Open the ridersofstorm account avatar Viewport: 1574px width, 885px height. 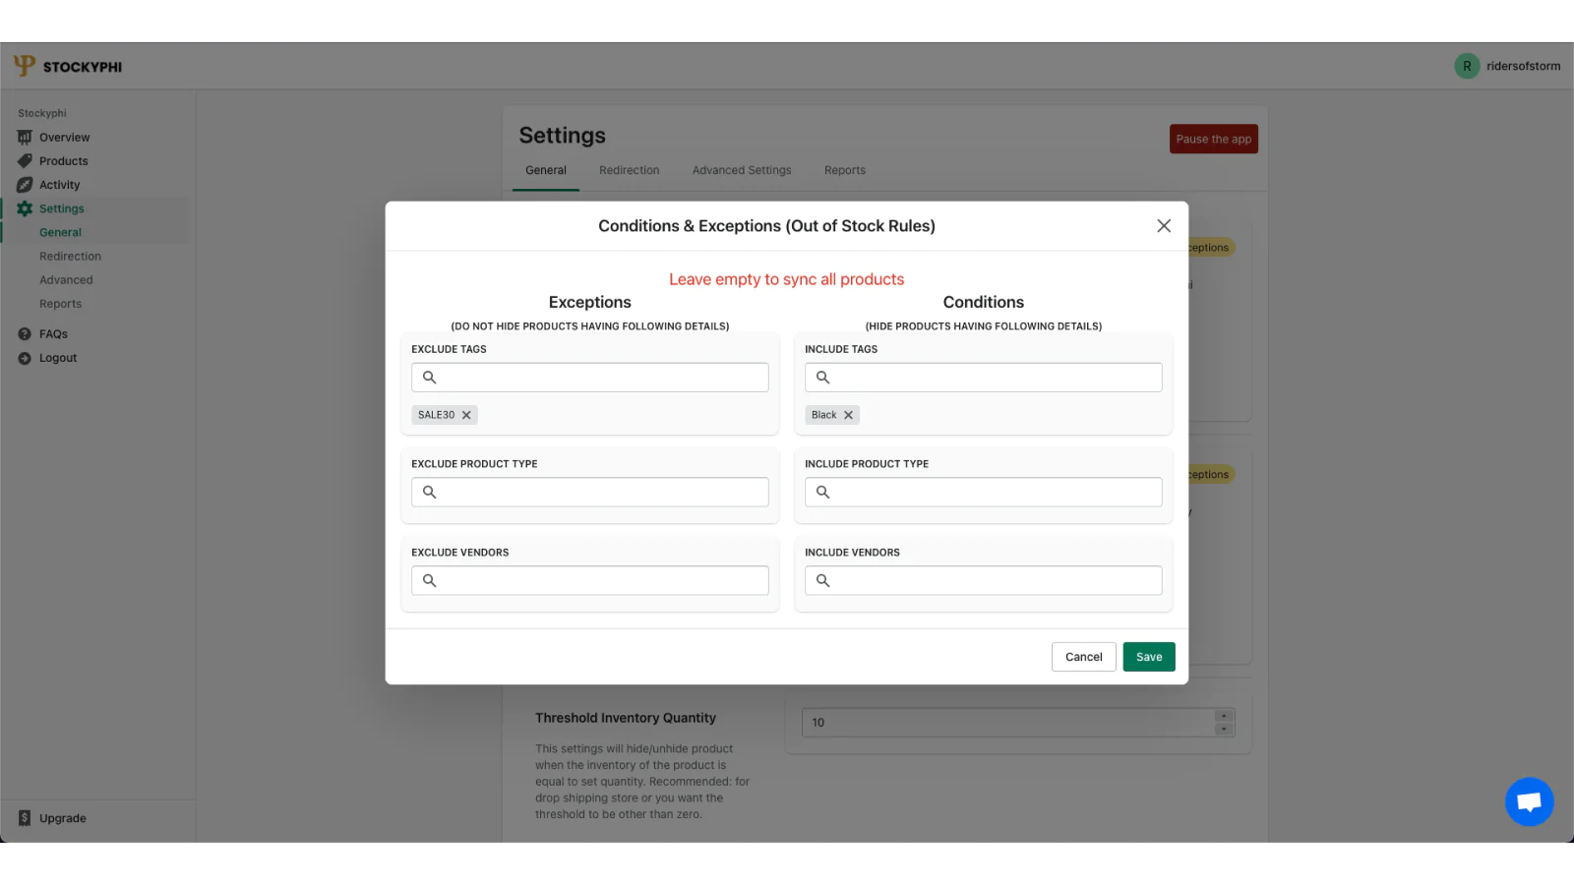click(1467, 66)
